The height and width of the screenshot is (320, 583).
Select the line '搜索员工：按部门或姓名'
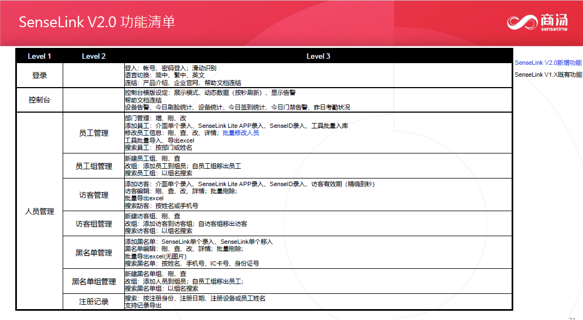click(159, 147)
